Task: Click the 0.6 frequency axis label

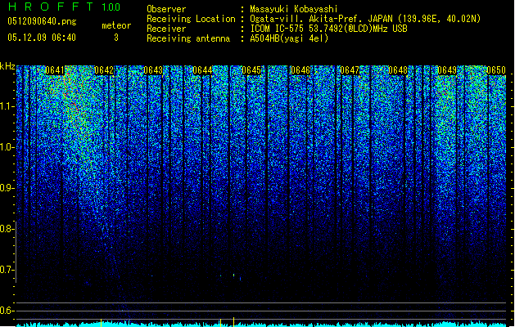Action: click(7, 311)
